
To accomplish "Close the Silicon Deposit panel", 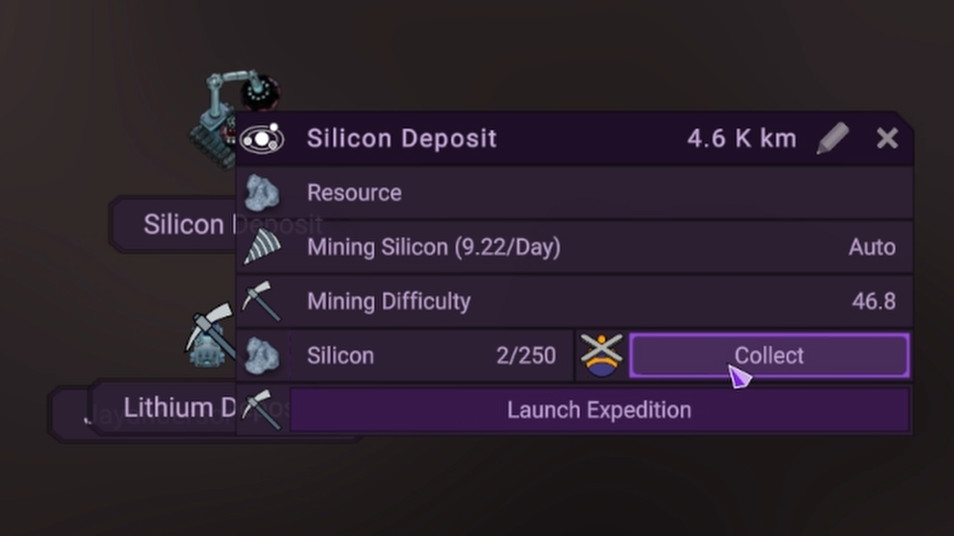I will pyautogui.click(x=887, y=138).
